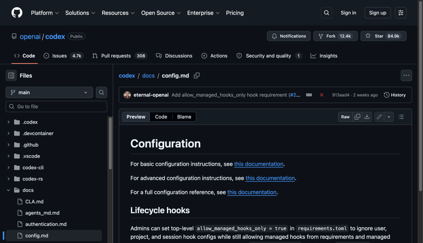The image size is (423, 243).
Task: Switch to the Code repository tab
Action: point(25,56)
